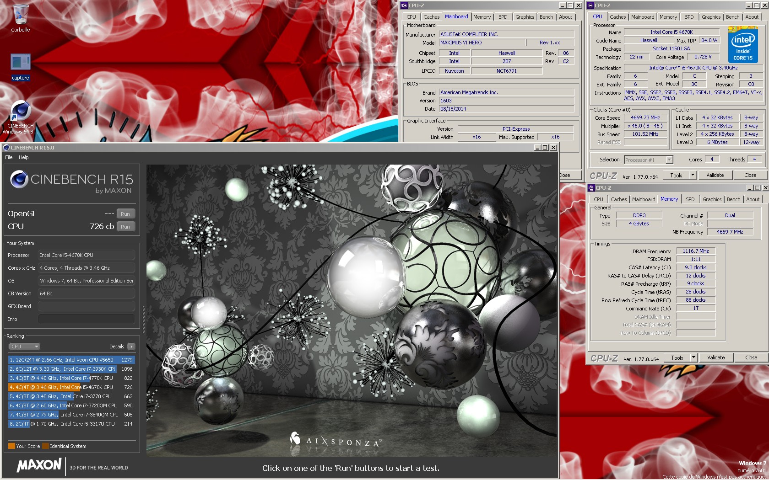Select CPU tab in CPU-Z Memory window

pyautogui.click(x=598, y=199)
